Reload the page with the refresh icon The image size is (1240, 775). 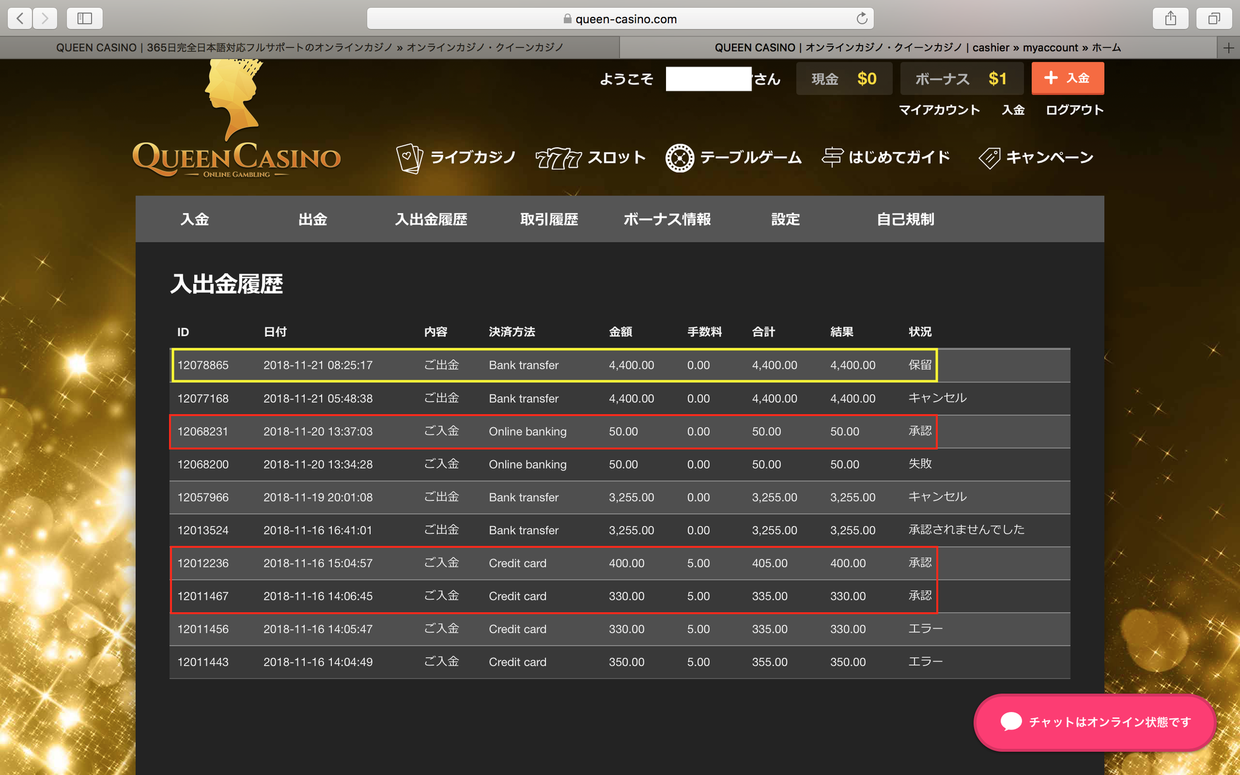tap(862, 19)
